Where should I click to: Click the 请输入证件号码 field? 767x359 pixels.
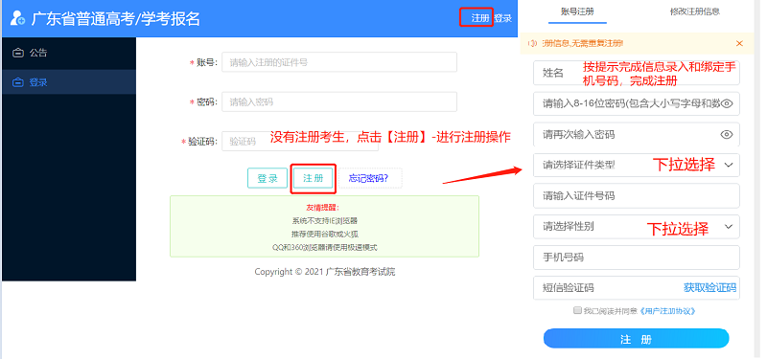tap(637, 196)
